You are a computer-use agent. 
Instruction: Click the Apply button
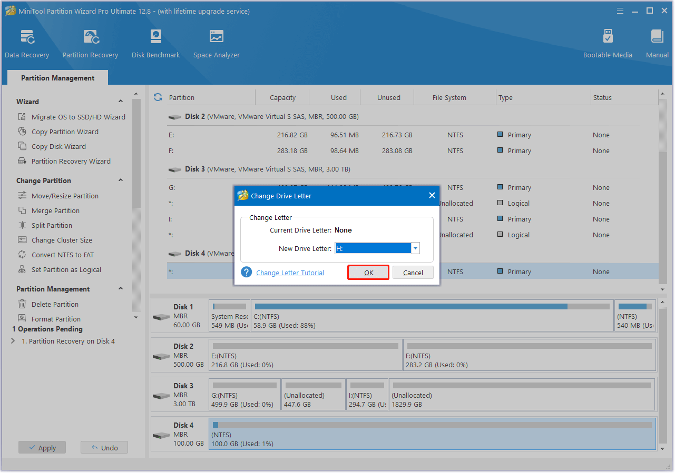(x=42, y=448)
